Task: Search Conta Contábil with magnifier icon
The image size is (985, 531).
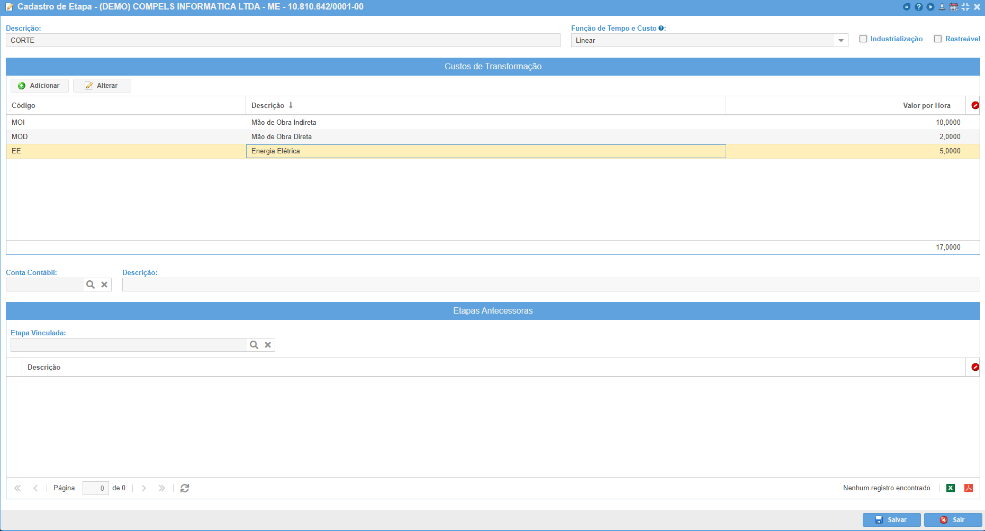Action: pyautogui.click(x=91, y=285)
